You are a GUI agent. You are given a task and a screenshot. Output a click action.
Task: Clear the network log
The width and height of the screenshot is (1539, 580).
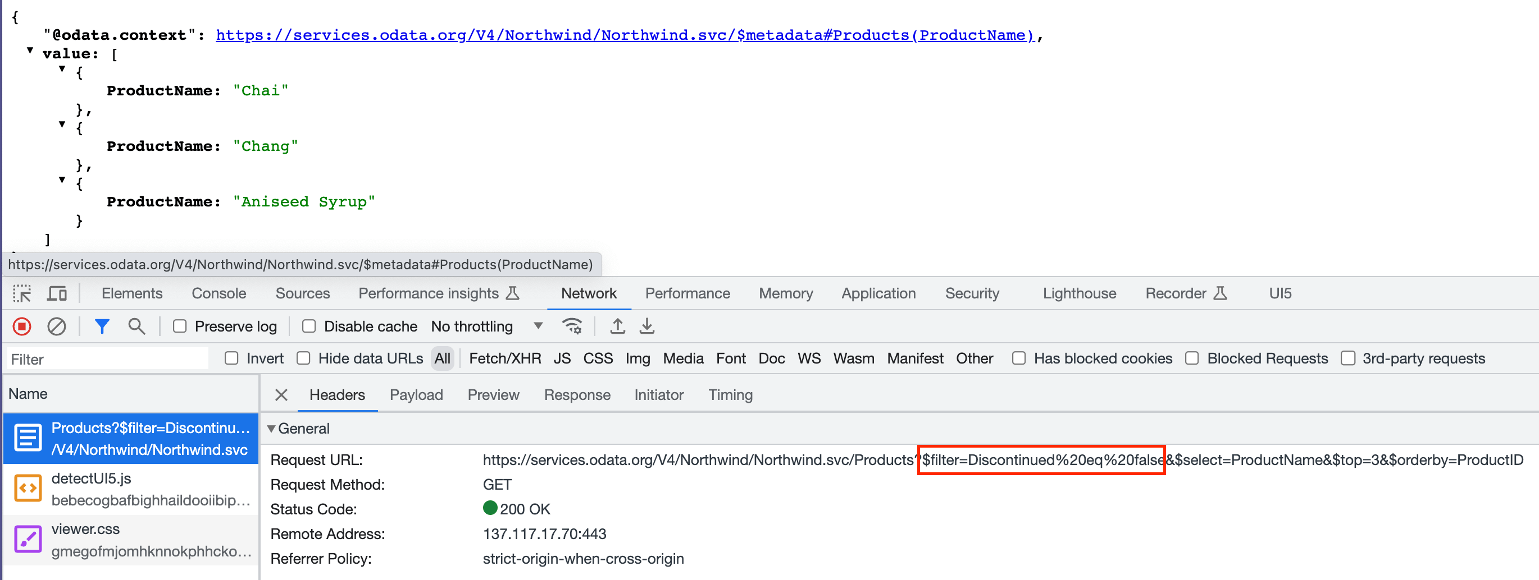tap(57, 326)
